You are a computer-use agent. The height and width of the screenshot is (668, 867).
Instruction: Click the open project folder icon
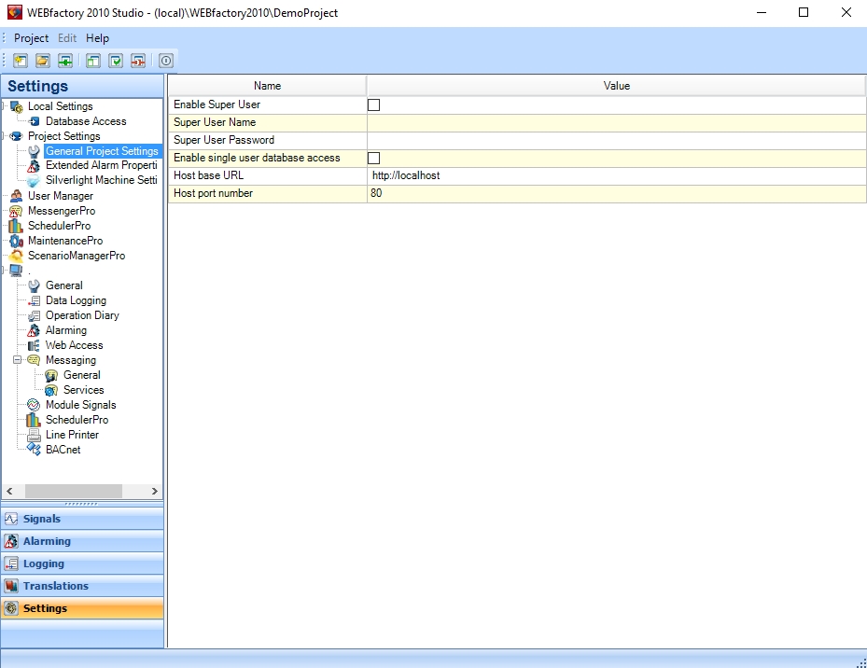click(x=43, y=61)
